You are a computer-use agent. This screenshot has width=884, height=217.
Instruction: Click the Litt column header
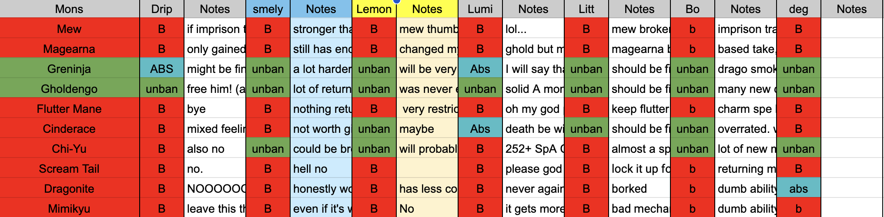click(x=586, y=9)
